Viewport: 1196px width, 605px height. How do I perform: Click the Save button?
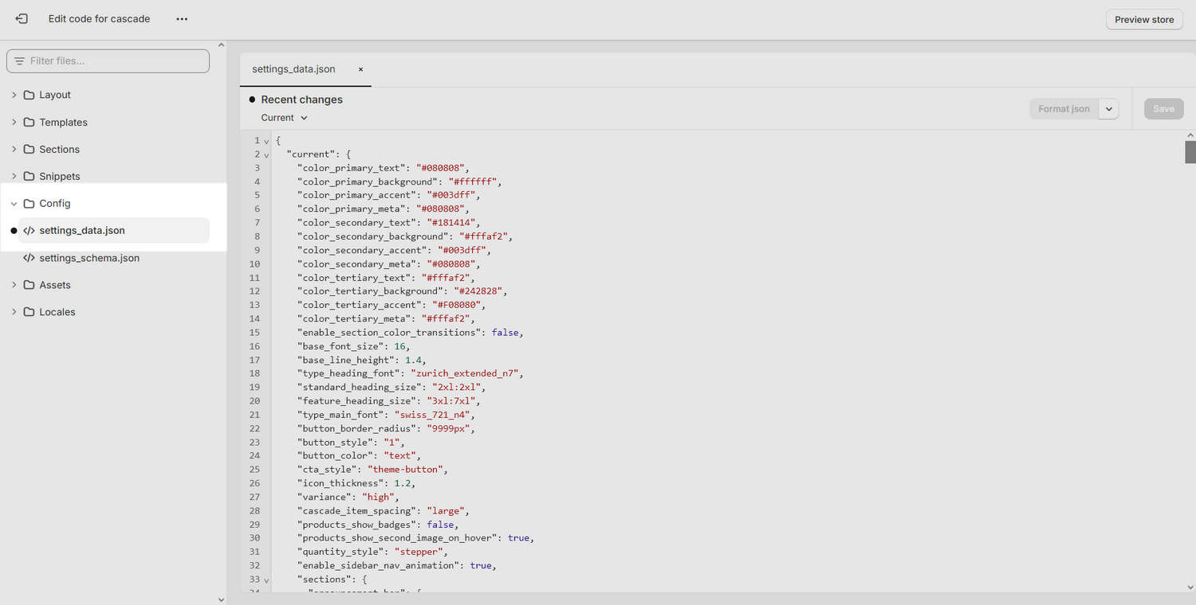(x=1163, y=109)
